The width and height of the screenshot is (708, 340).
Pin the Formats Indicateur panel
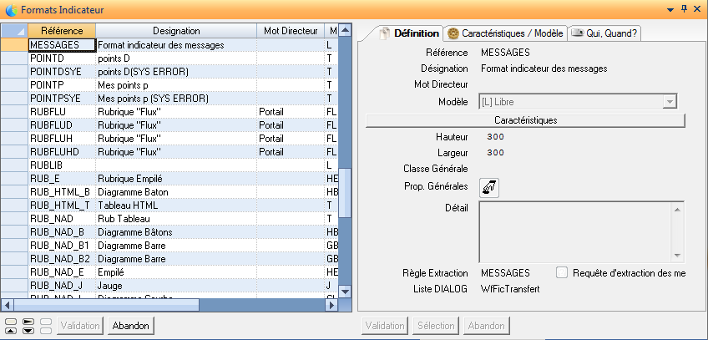pyautogui.click(x=684, y=8)
